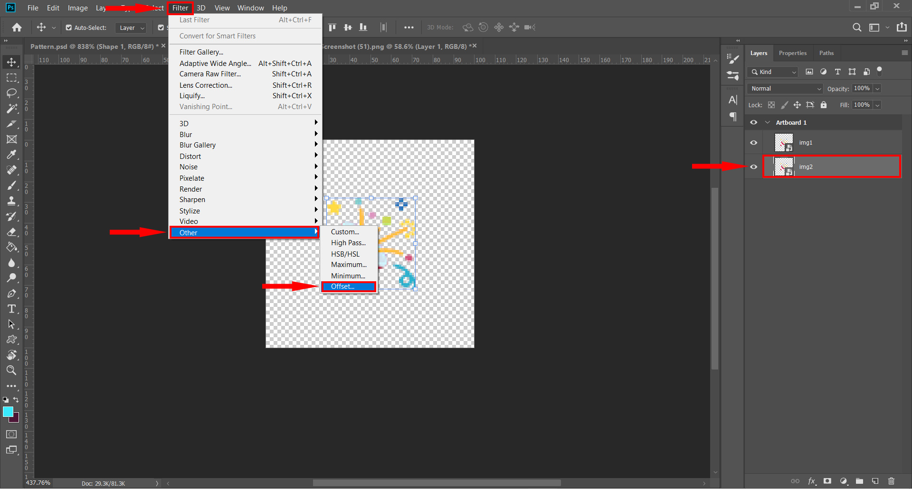Uncheck the Auto-Select checkbox
Screen dimensions: 912x489
(69, 28)
